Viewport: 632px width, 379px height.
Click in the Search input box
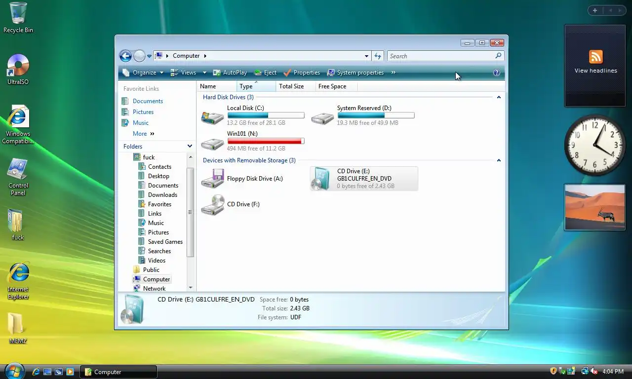pyautogui.click(x=440, y=56)
